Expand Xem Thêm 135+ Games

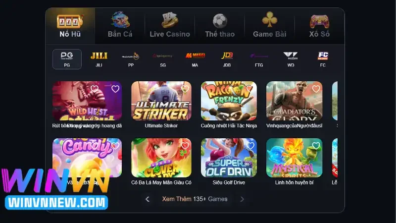pos(195,199)
